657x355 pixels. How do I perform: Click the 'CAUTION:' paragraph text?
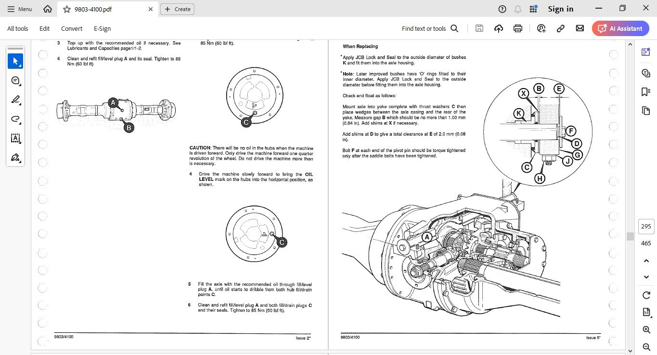click(251, 156)
